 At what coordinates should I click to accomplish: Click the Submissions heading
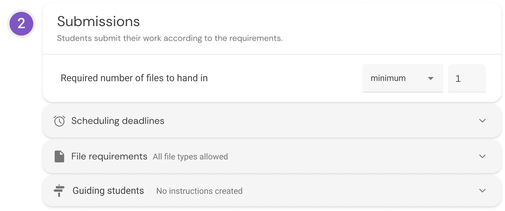[98, 22]
